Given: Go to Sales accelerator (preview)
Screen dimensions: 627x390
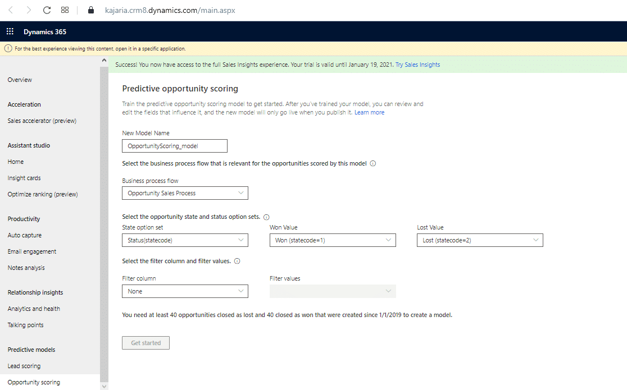Looking at the screenshot, I should tap(42, 121).
